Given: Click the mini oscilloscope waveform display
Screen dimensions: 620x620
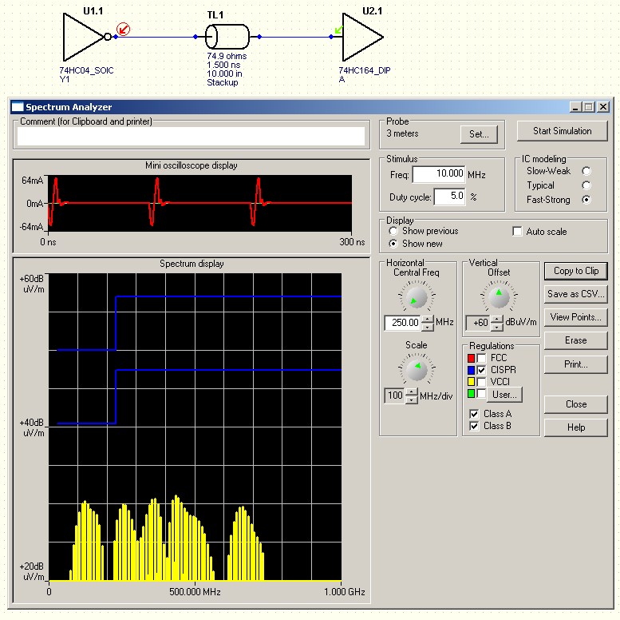Looking at the screenshot, I should coord(199,203).
